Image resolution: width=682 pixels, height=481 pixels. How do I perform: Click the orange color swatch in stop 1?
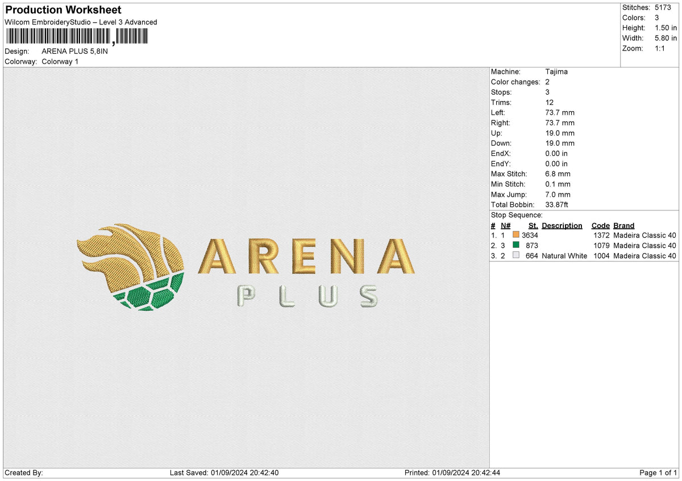[x=516, y=235]
